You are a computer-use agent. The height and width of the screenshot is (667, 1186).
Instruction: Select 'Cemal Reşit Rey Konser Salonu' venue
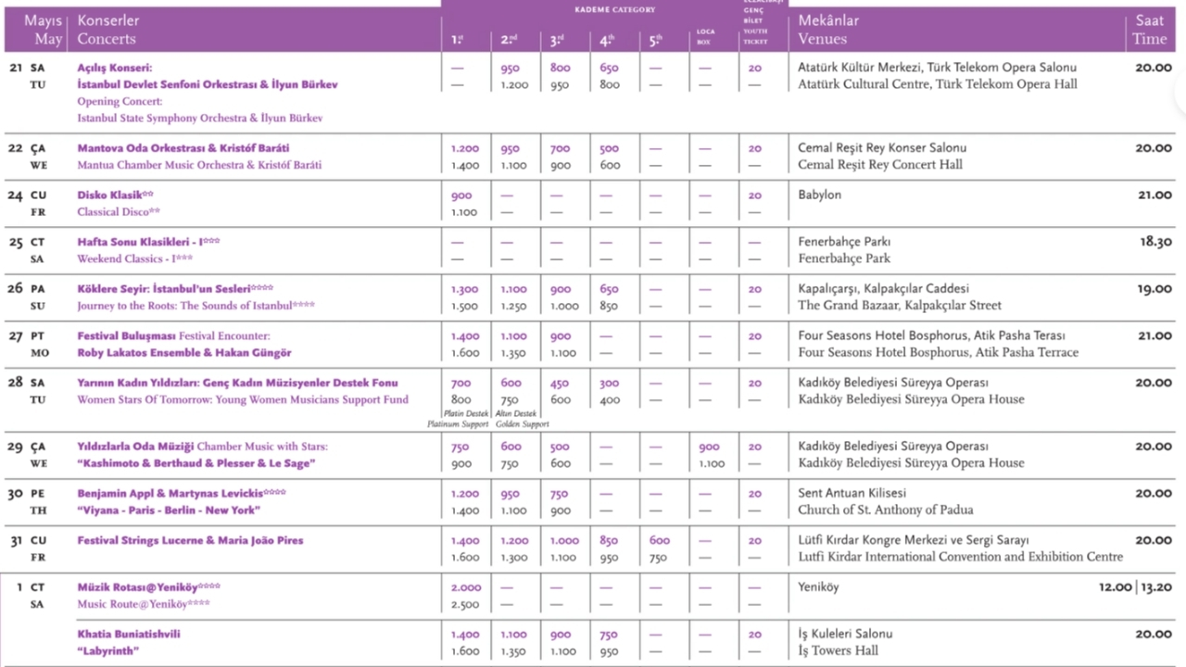[882, 148]
